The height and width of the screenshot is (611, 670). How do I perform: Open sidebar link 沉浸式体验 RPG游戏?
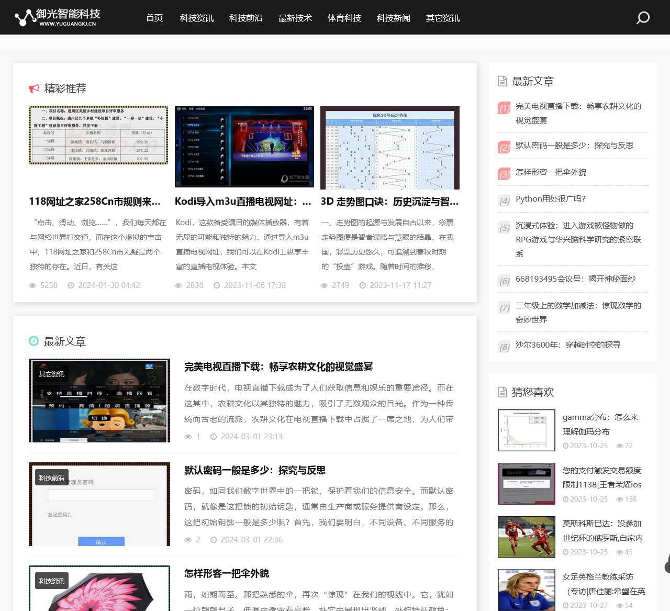coord(578,240)
